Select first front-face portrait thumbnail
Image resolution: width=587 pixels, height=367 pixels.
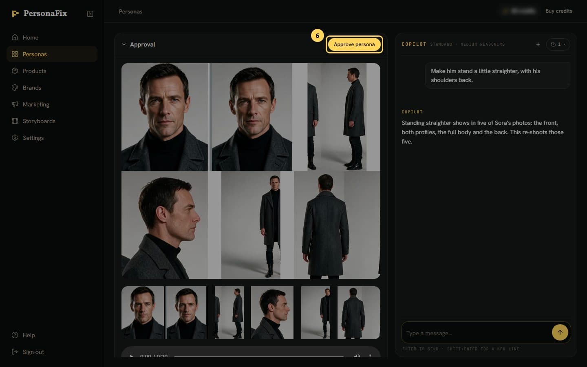[x=143, y=313]
